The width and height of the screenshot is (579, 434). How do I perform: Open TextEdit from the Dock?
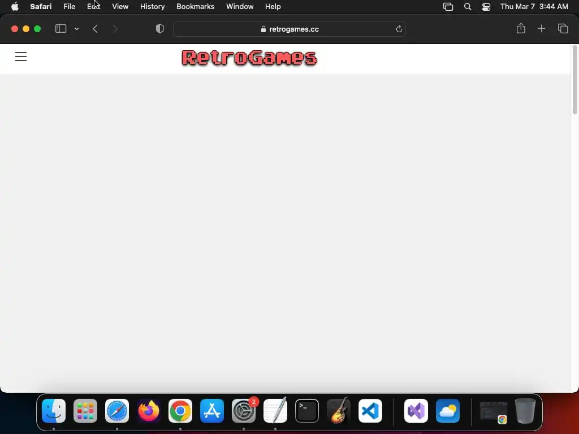click(x=275, y=410)
